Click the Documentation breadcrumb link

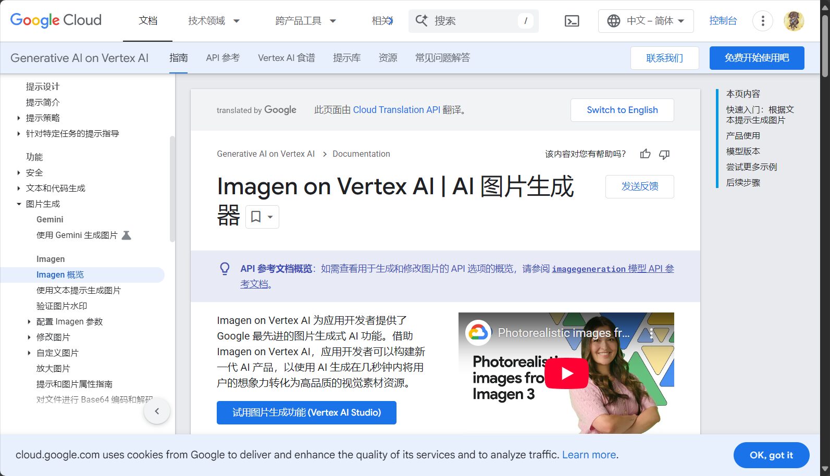tap(361, 154)
